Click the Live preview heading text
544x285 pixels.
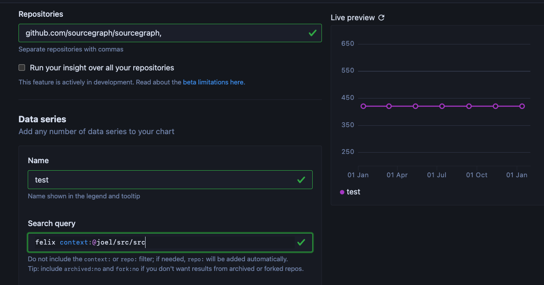[x=353, y=18]
